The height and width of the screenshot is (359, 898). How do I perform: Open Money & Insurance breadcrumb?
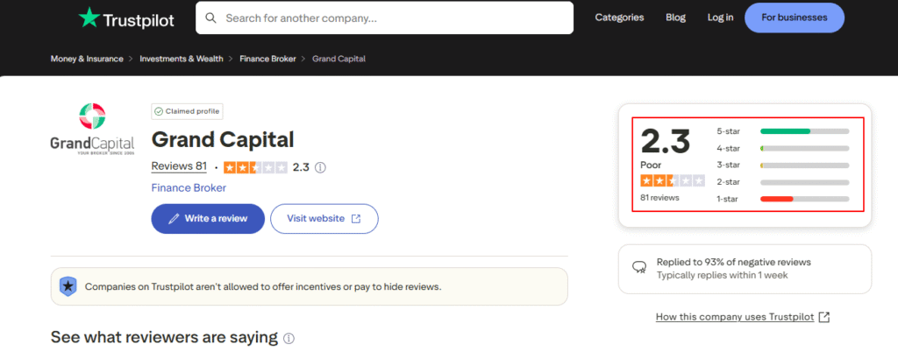coord(87,59)
